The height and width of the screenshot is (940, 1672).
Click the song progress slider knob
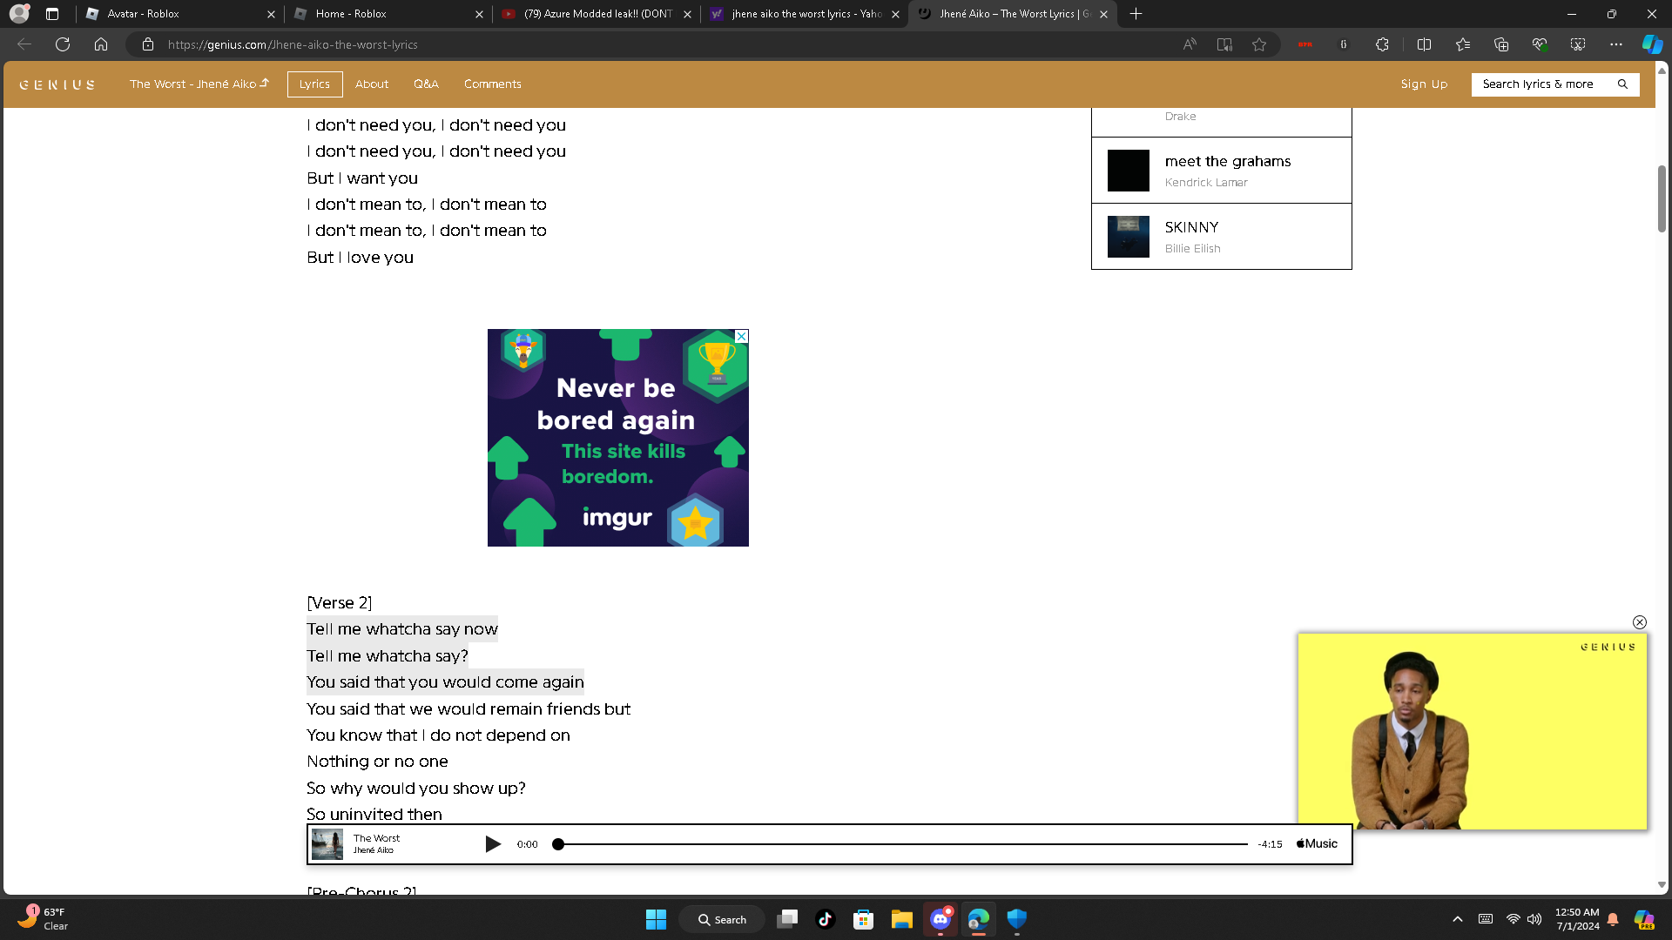558,844
